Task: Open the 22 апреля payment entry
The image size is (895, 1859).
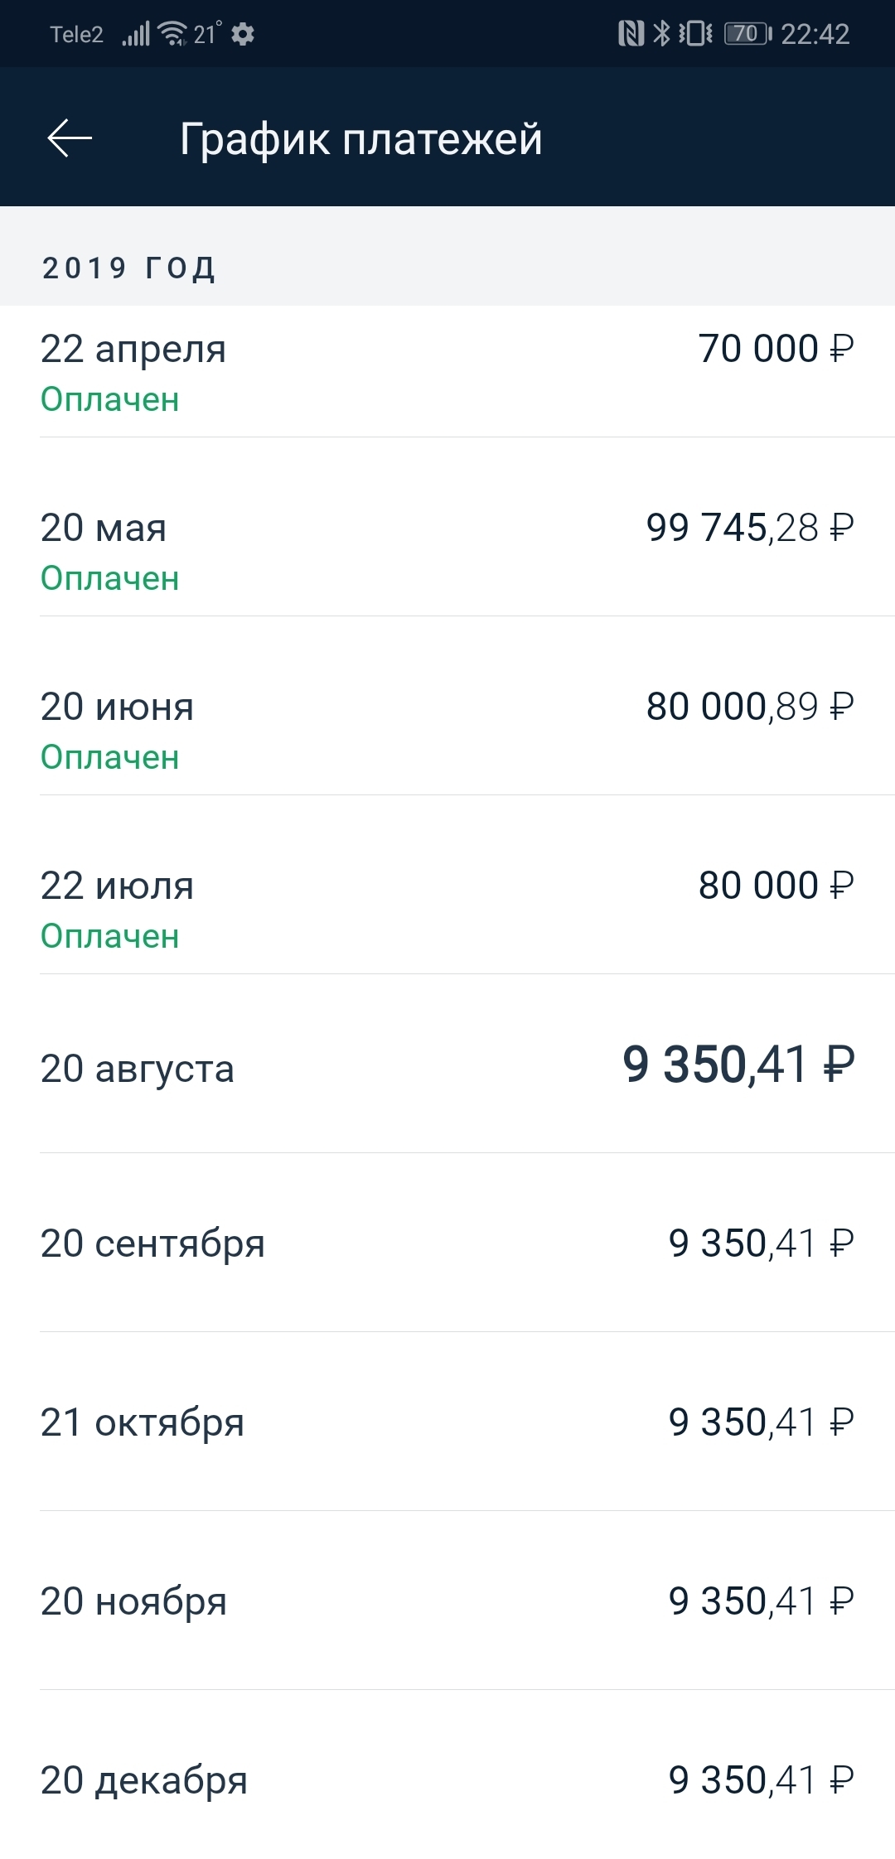Action: tap(447, 371)
